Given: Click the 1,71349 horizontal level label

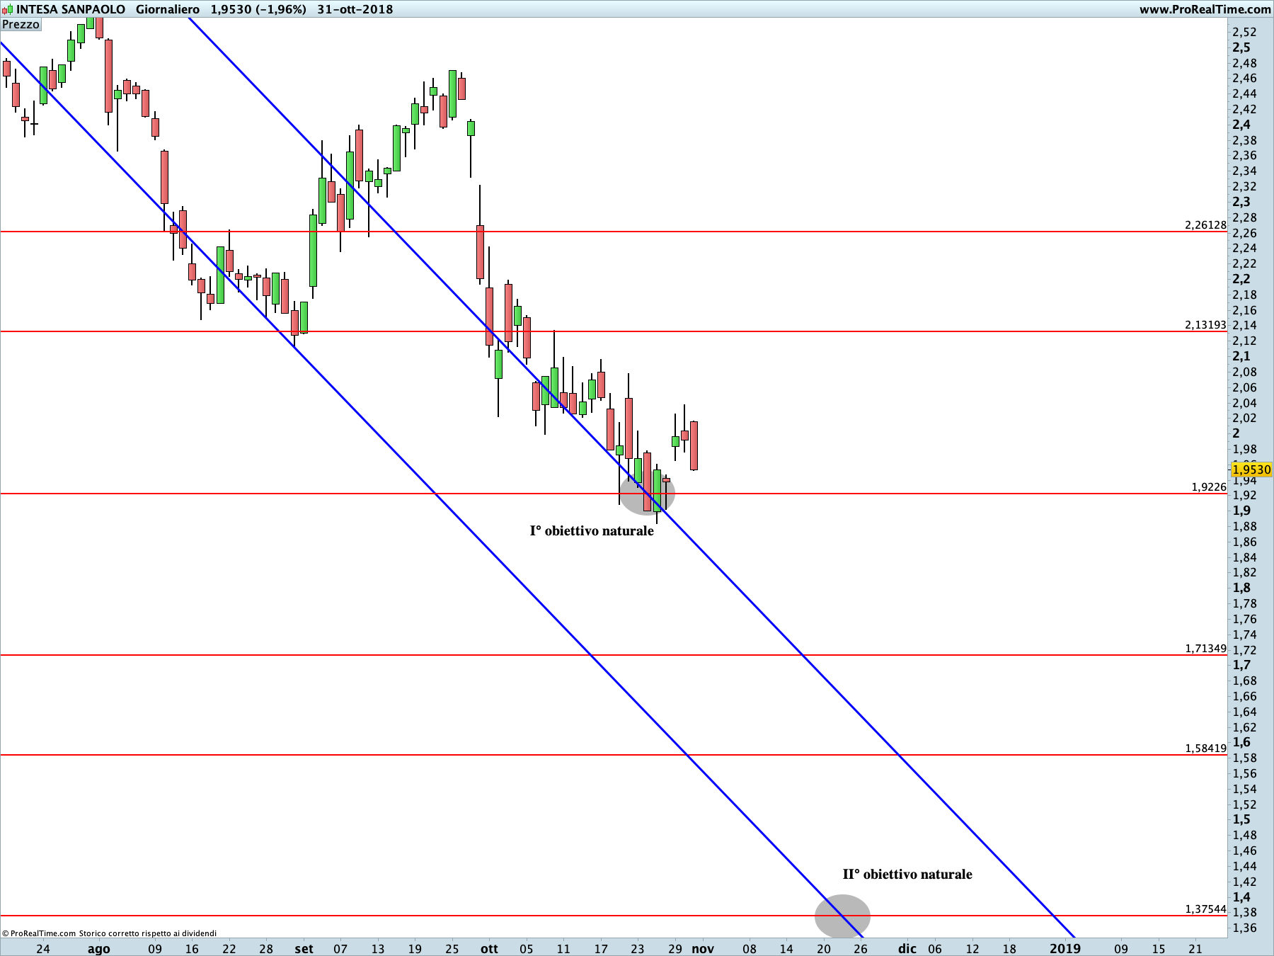Looking at the screenshot, I should pos(1205,649).
